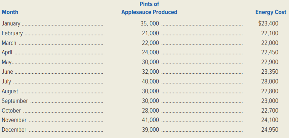
Task: Click the Energy Cost column header
Action: pos(271,12)
